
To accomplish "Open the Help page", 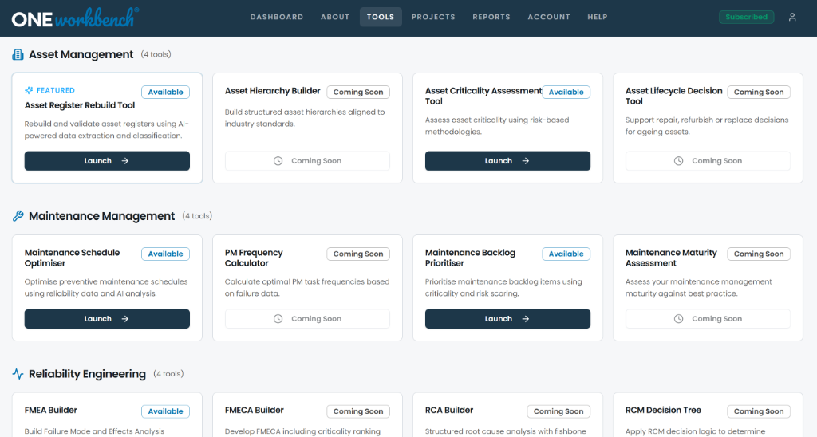I will point(598,18).
